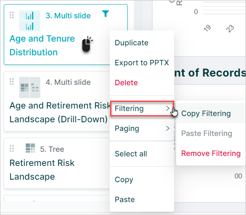Click the drag handle of slide 3
This screenshot has height=215, width=246.
[x=12, y=15]
